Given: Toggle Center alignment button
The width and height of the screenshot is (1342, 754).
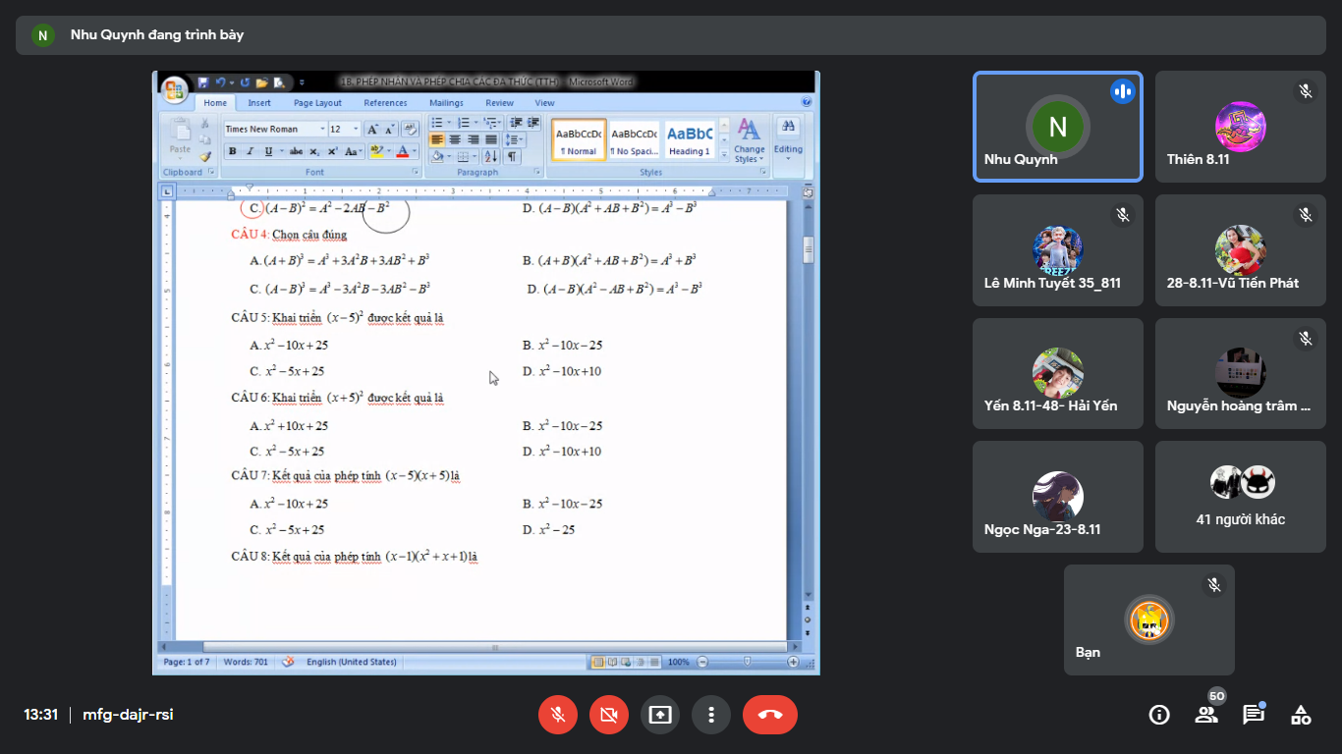Looking at the screenshot, I should pyautogui.click(x=455, y=139).
